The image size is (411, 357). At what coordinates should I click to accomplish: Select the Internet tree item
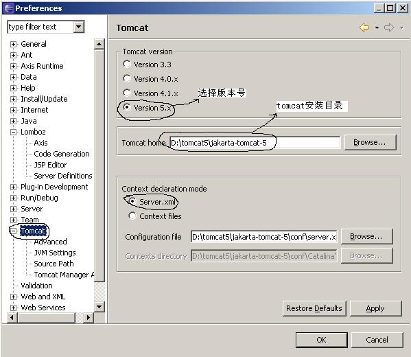pos(34,110)
